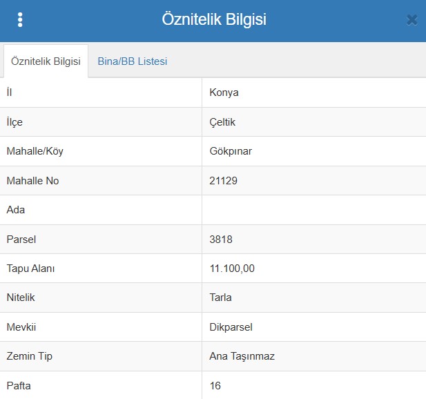Screen dimensions: 426x399
Task: Switch to the Öznitelik Bilgisi tab
Action: (46, 61)
